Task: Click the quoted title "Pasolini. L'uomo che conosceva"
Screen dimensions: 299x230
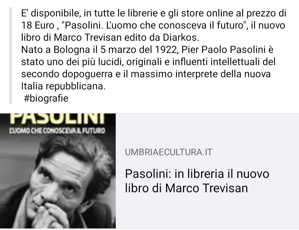Action: (134, 25)
